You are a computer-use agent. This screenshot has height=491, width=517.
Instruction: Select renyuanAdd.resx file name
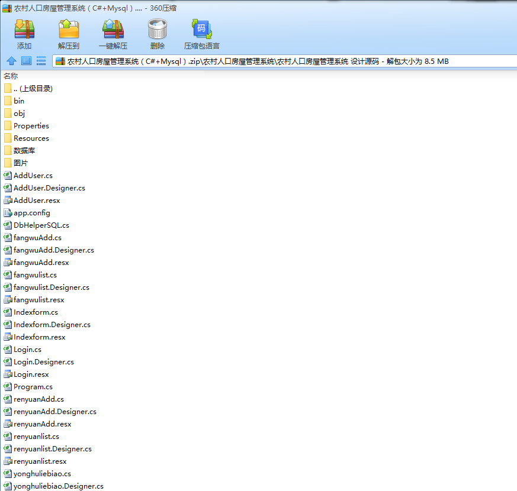42,424
